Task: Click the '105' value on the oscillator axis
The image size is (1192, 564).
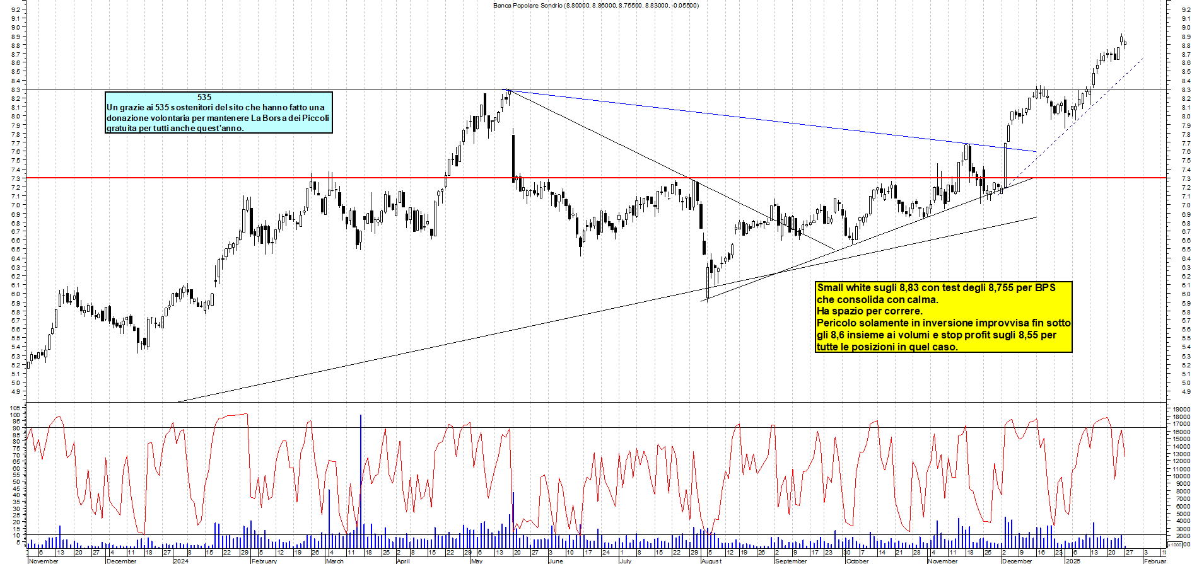Action: 16,408
